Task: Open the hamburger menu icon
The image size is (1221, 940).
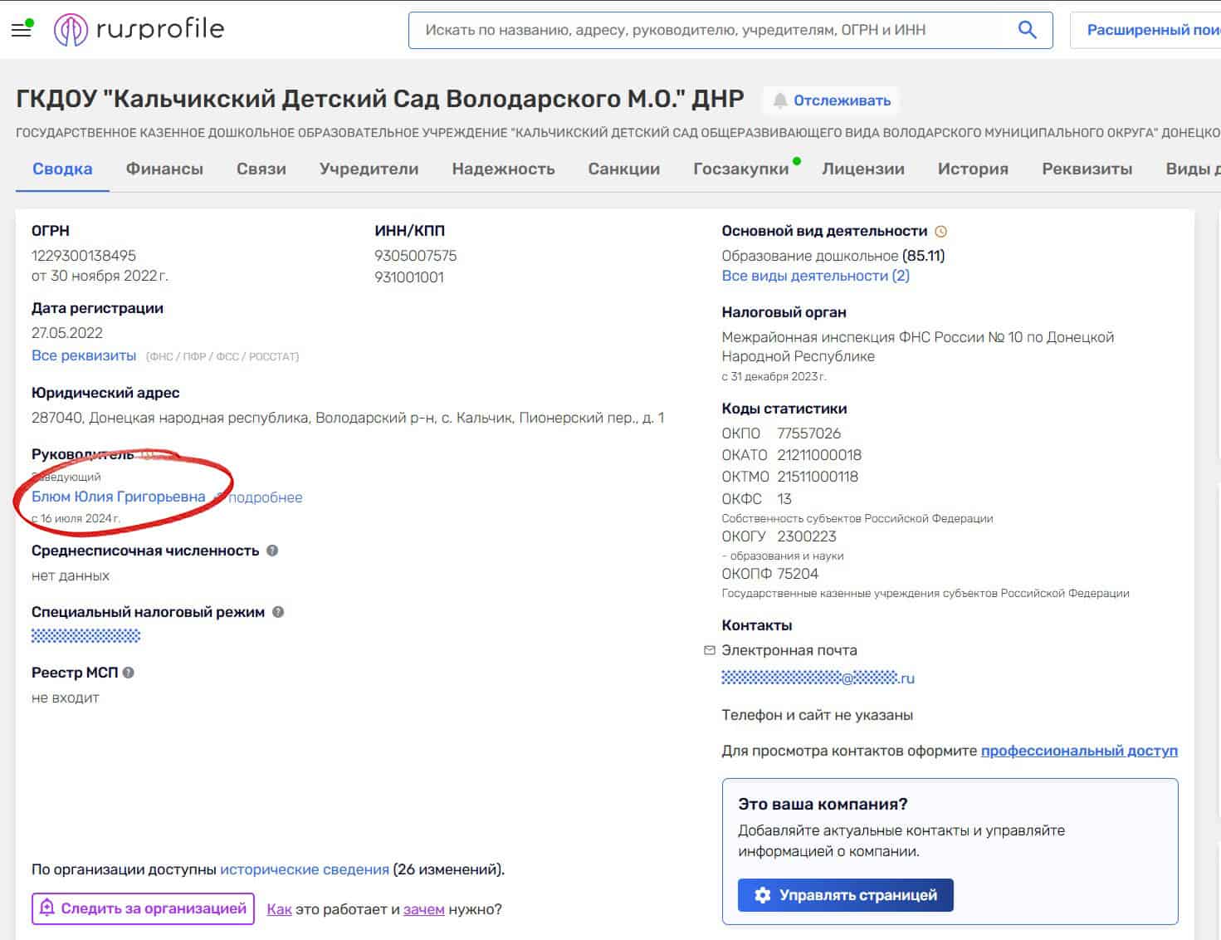Action: coord(21,30)
